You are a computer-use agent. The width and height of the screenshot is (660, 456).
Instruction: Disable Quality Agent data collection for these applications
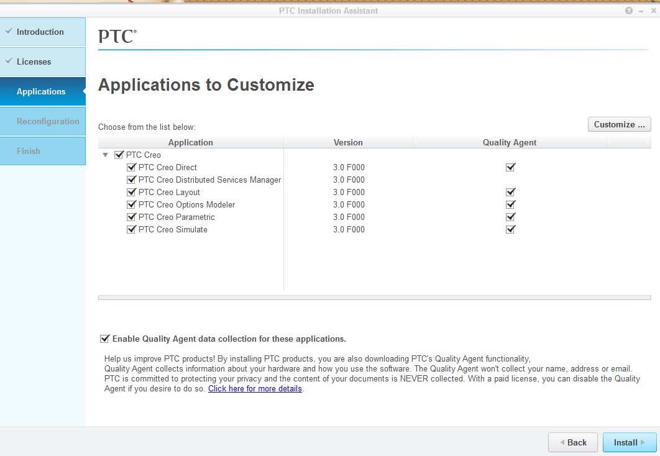tap(104, 339)
